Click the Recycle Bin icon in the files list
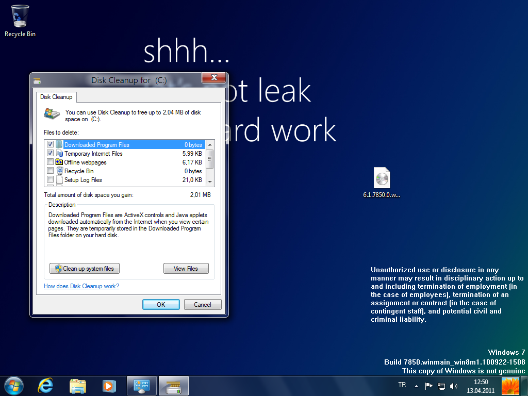528x396 pixels. [x=58, y=171]
